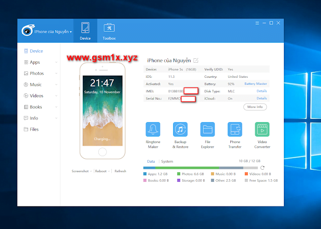321x229 pixels.
Task: Click the '92%' battery value
Action: (231, 84)
